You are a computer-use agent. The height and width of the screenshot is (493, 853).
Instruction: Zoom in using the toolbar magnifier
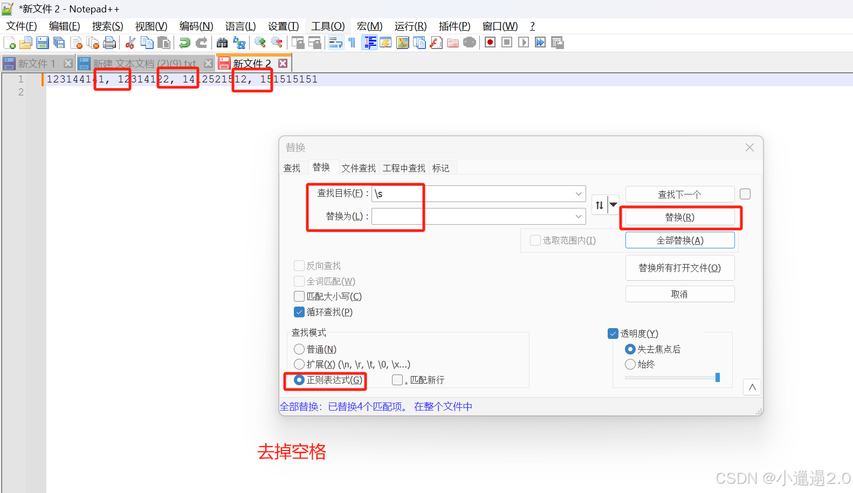click(x=260, y=43)
